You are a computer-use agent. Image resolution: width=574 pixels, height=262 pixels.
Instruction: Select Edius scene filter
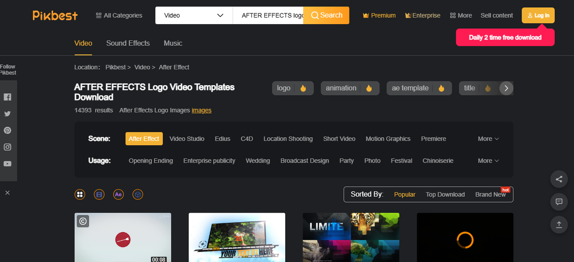[x=222, y=139]
